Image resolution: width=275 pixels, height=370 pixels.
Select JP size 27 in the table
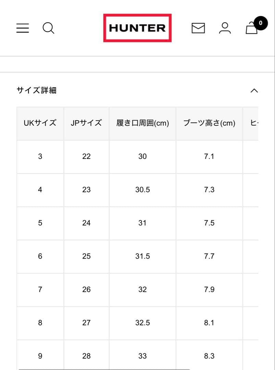click(86, 322)
